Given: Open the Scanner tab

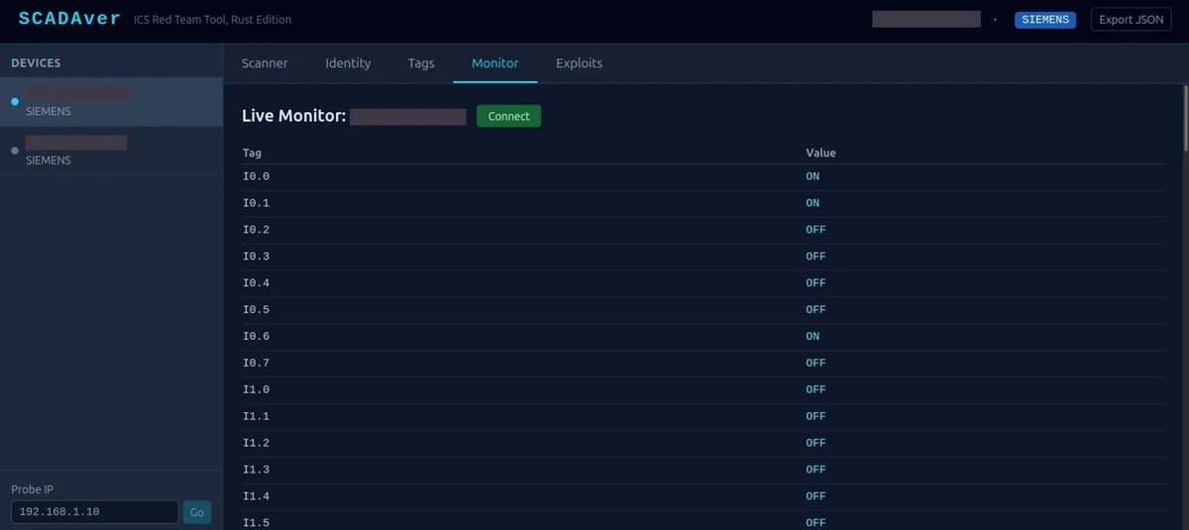Looking at the screenshot, I should pyautogui.click(x=265, y=63).
